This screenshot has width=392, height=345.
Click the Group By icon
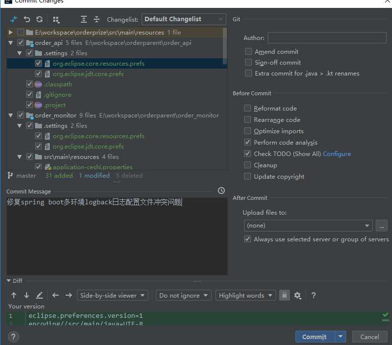click(56, 20)
